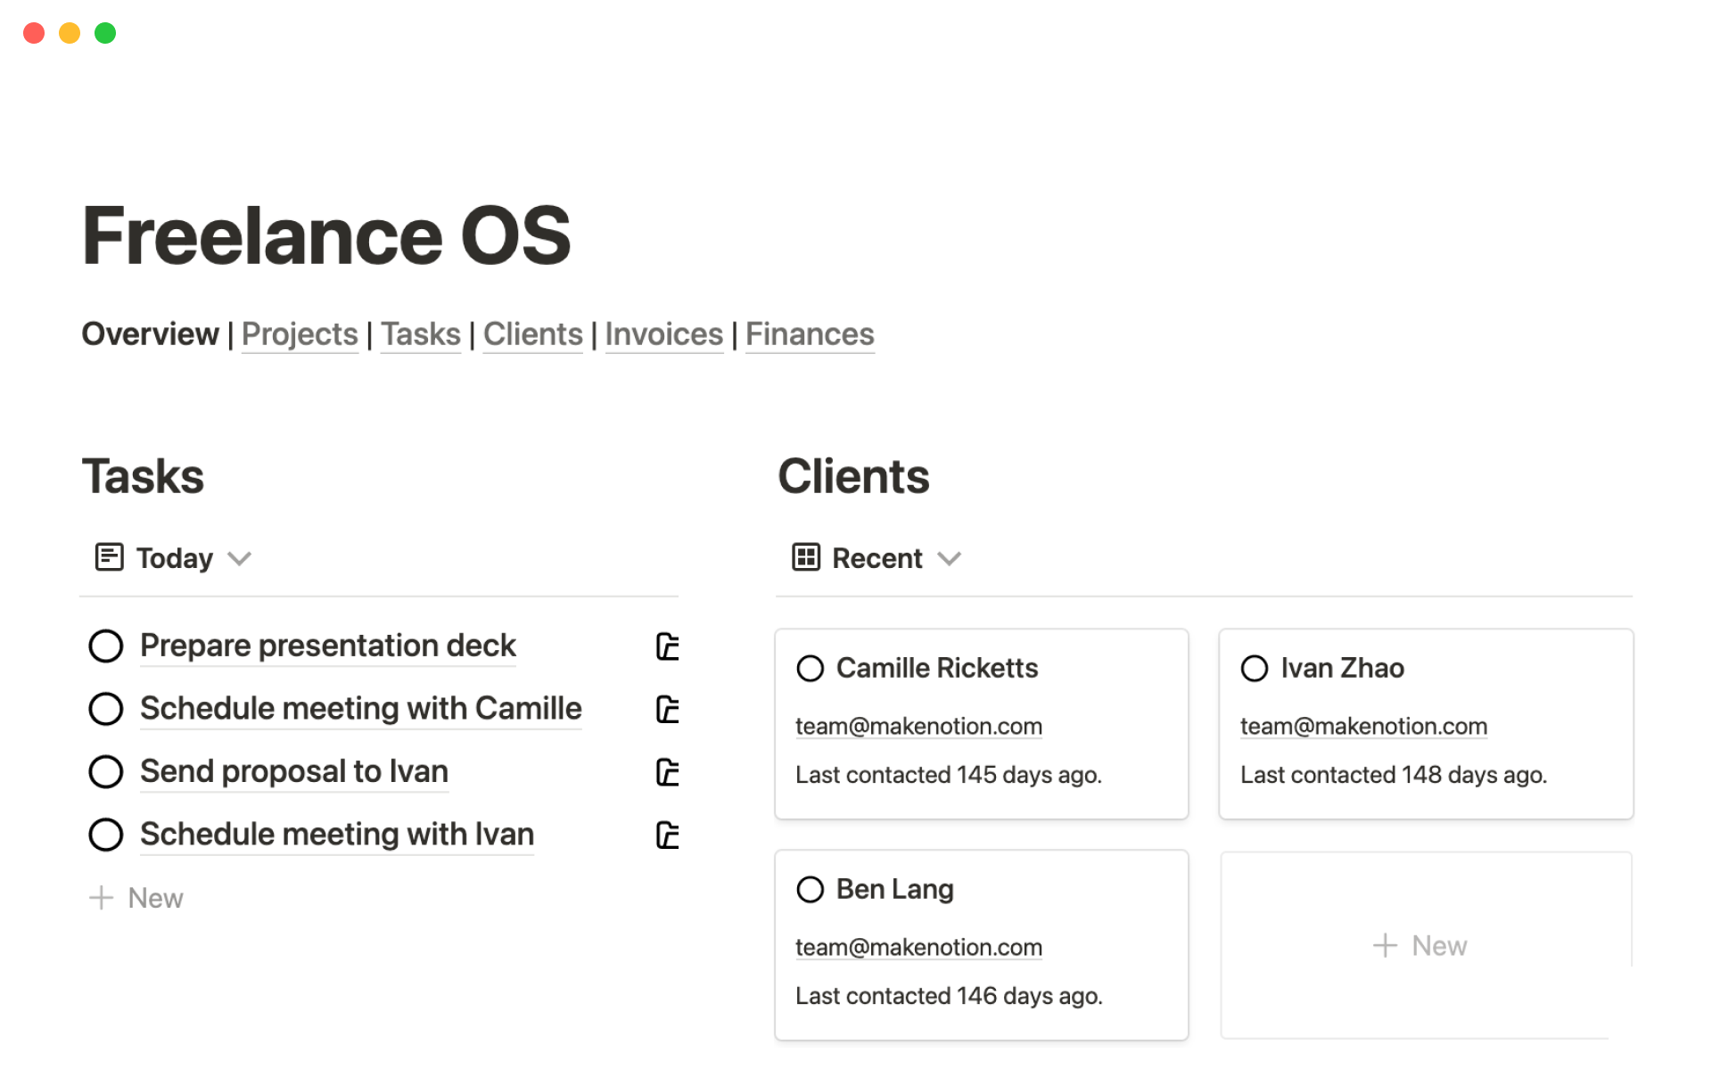The height and width of the screenshot is (1070, 1712).
Task: Expand the Recent view dropdown chevron
Action: tap(950, 559)
